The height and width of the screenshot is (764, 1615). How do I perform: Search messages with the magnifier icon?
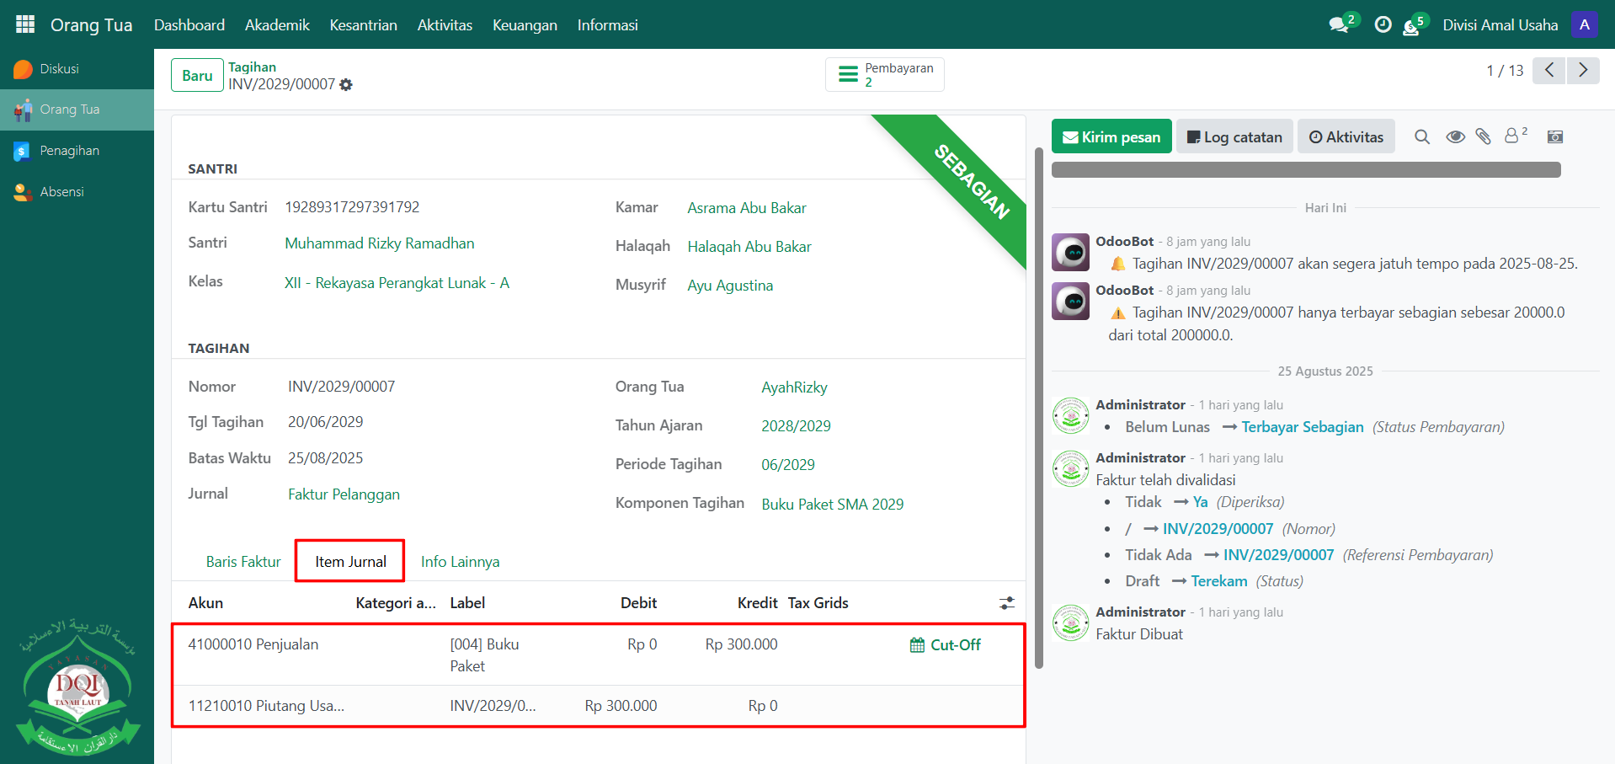[x=1422, y=137]
